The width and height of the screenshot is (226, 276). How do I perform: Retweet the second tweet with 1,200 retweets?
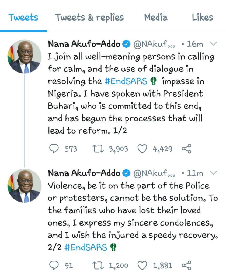click(x=97, y=266)
